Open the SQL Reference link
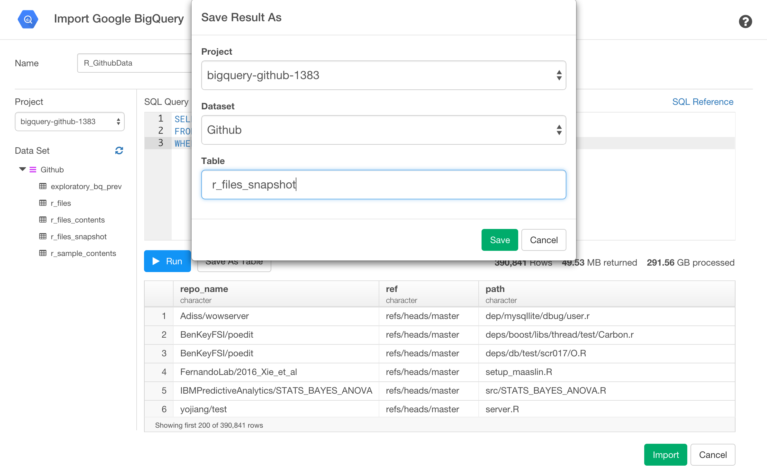Screen dimensions: 767x474 [703, 102]
